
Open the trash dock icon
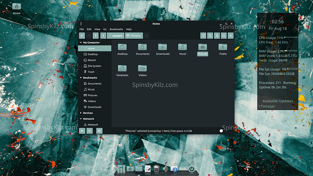point(156,169)
